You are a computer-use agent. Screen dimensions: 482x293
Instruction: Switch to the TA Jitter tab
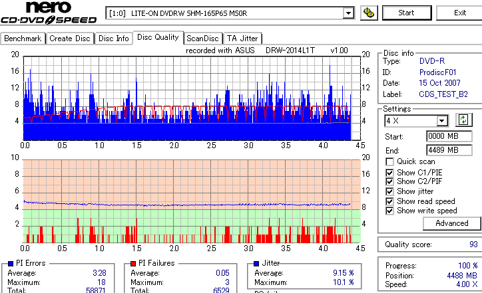coord(242,39)
